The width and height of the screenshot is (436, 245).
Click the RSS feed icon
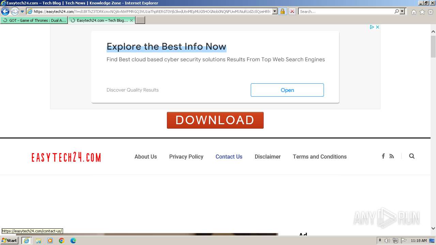392,156
